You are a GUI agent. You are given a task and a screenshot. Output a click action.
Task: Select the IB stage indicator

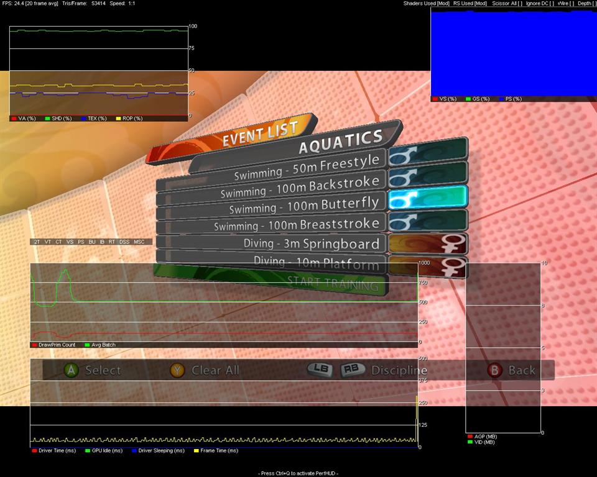click(x=102, y=242)
